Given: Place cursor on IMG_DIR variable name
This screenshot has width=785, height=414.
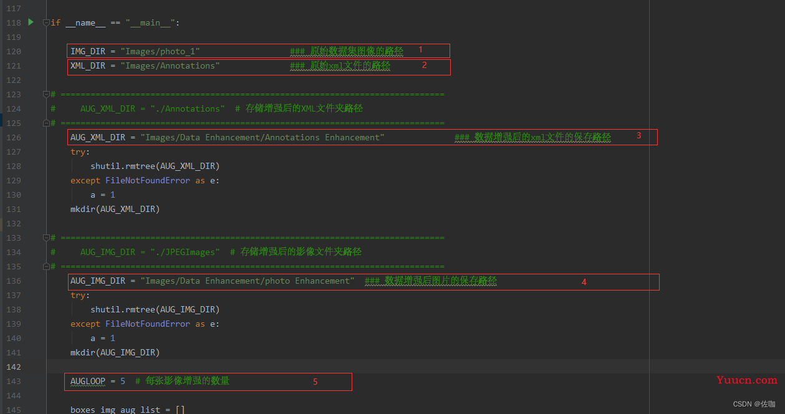Looking at the screenshot, I should [x=88, y=51].
